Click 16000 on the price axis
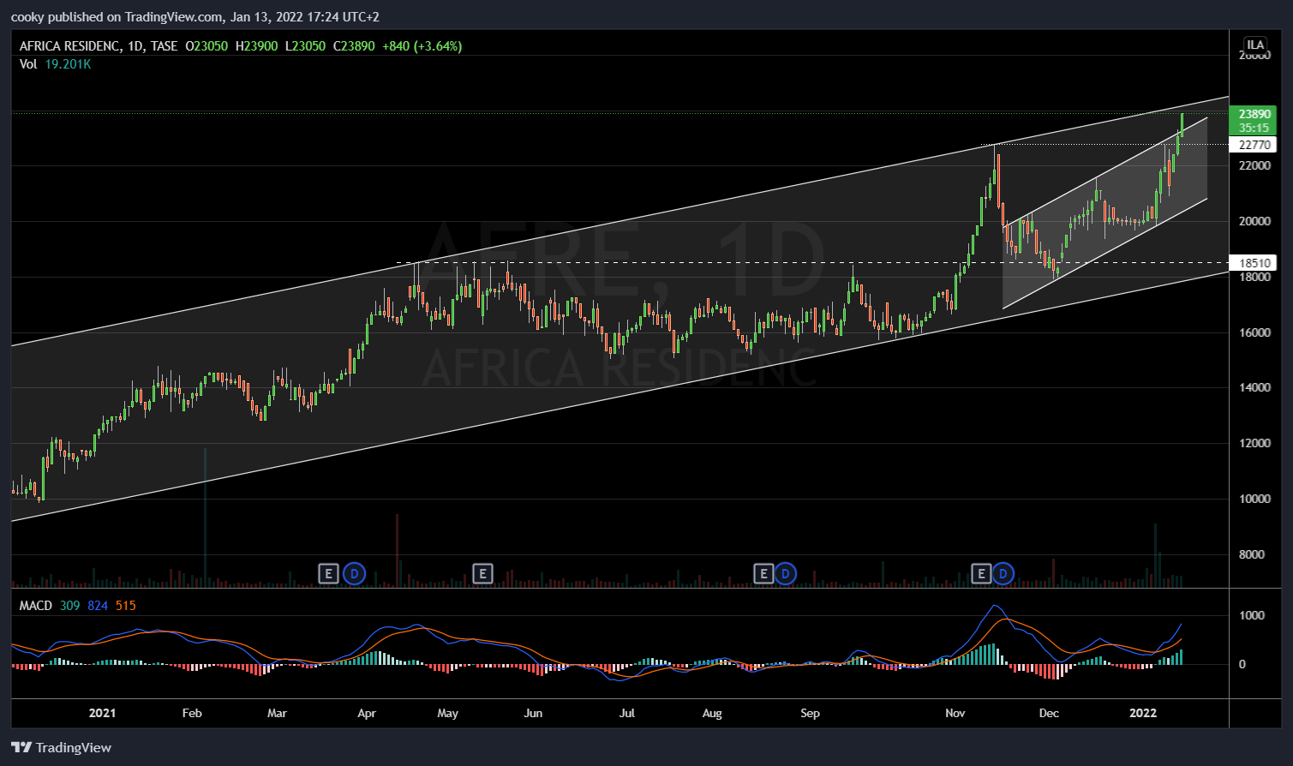This screenshot has width=1293, height=766. click(1254, 332)
